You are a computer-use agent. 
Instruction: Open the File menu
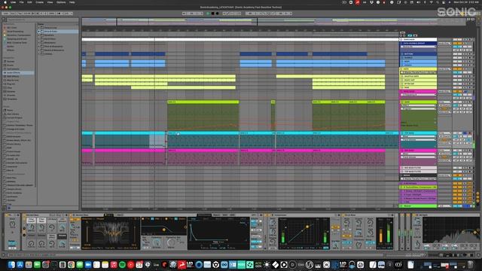[x=22, y=2]
